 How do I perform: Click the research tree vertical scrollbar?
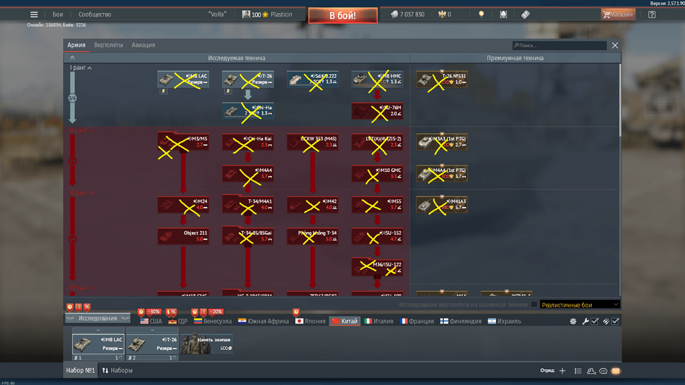point(620,101)
